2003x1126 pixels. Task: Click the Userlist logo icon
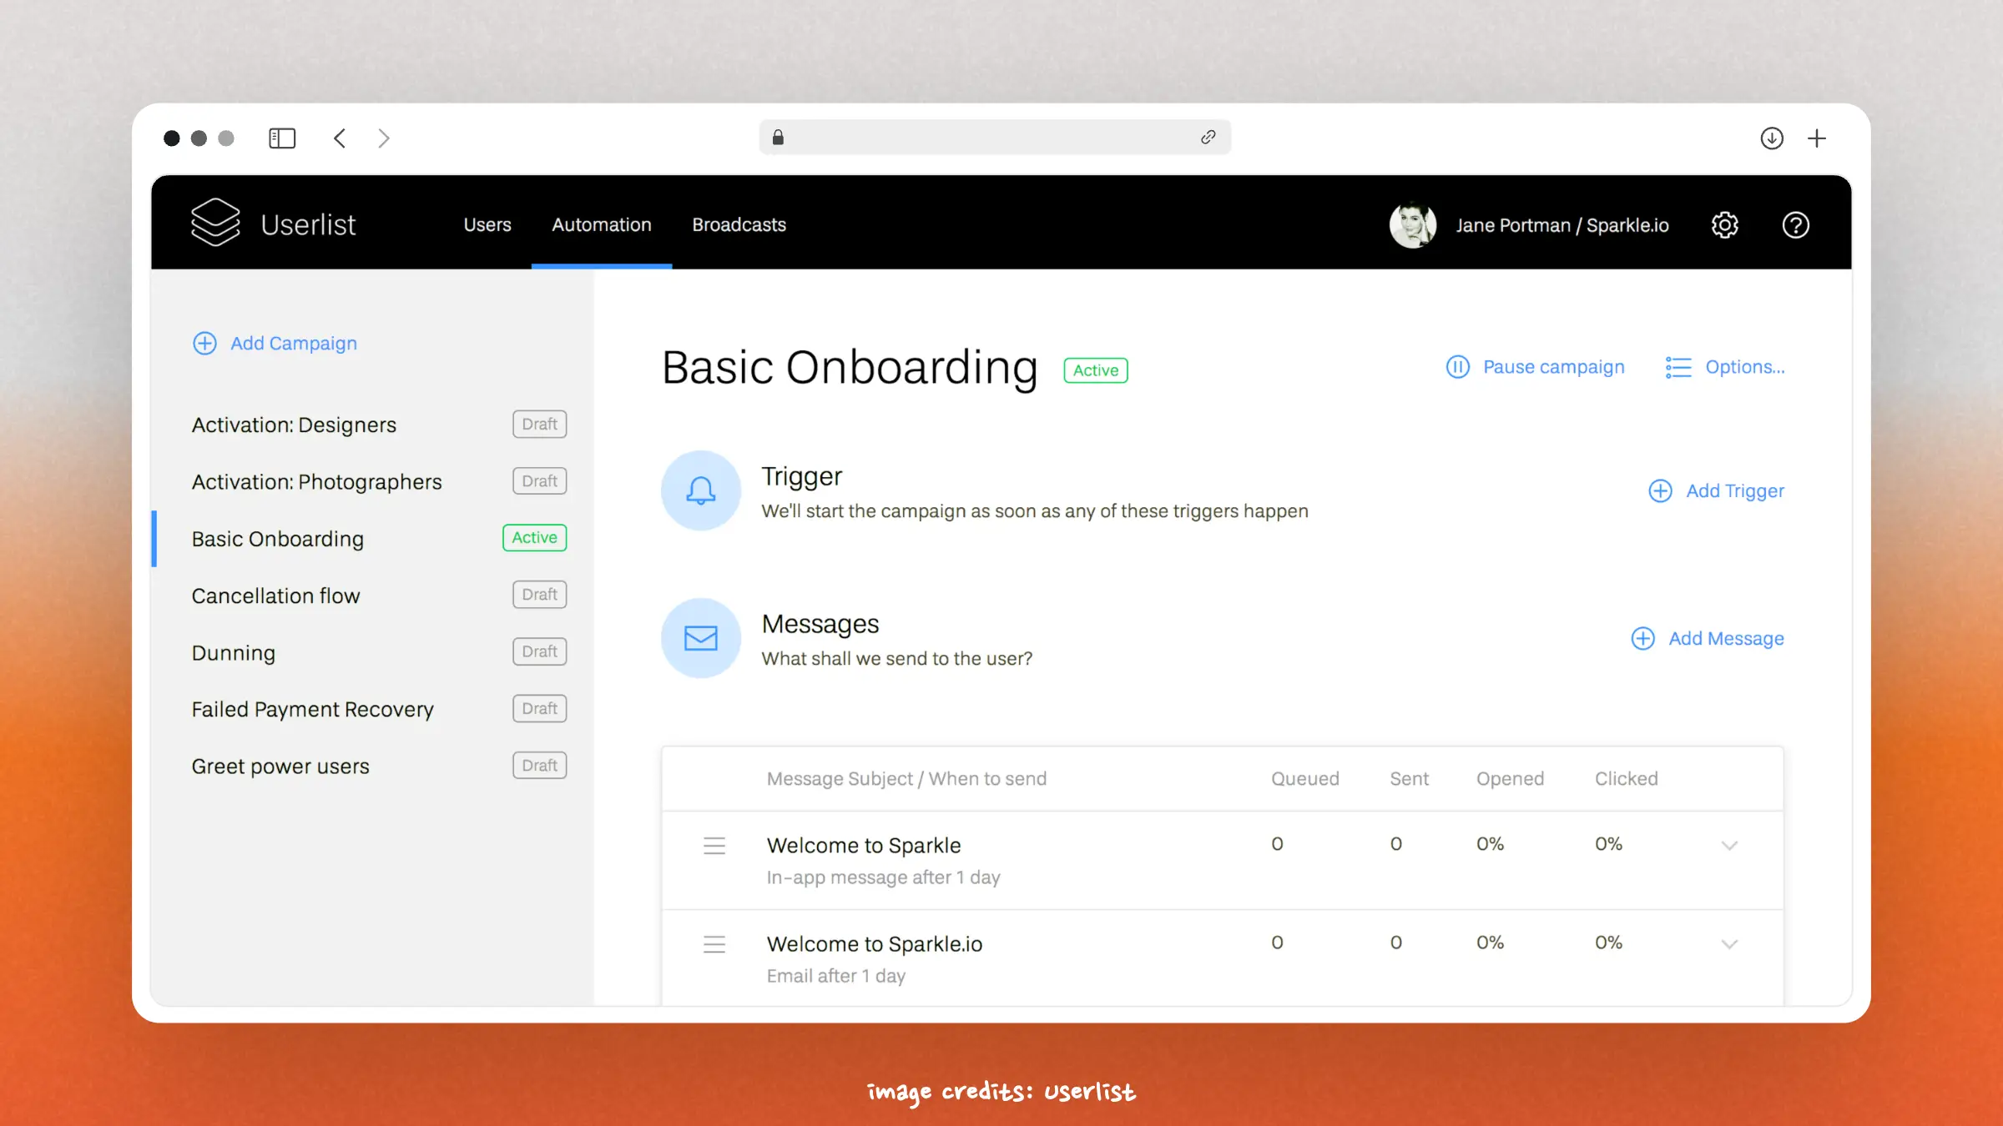pyautogui.click(x=215, y=223)
